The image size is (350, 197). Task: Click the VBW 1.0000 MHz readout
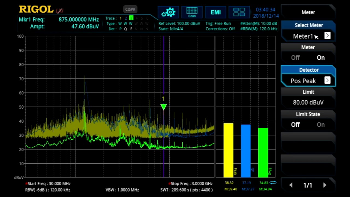tap(122, 190)
